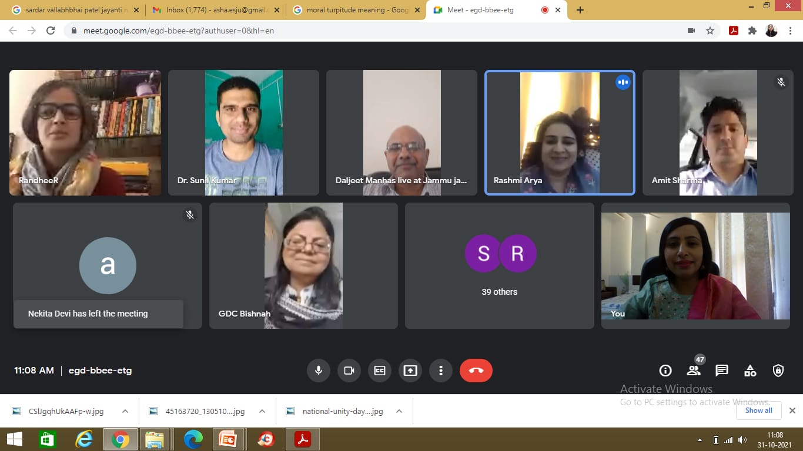Click the meeting code 'egd-bbee-etg' text
Screen dimensions: 803x451
101,371
